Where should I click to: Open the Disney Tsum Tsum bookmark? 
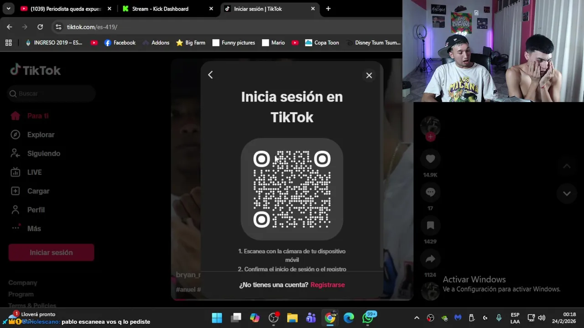373,42
